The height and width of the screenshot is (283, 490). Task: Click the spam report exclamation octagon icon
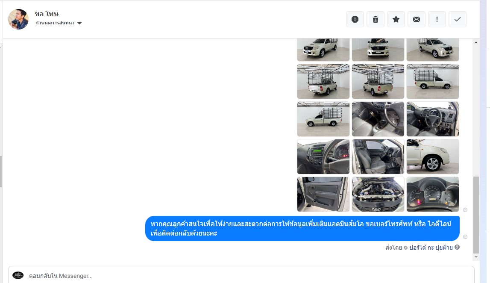355,19
